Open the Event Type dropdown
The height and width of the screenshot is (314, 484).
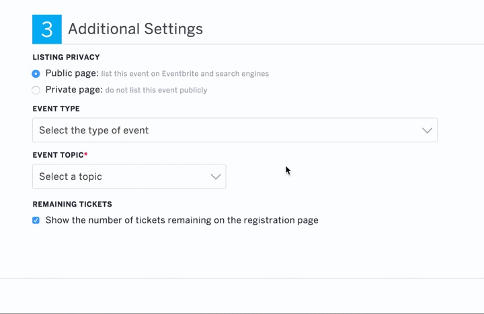235,130
